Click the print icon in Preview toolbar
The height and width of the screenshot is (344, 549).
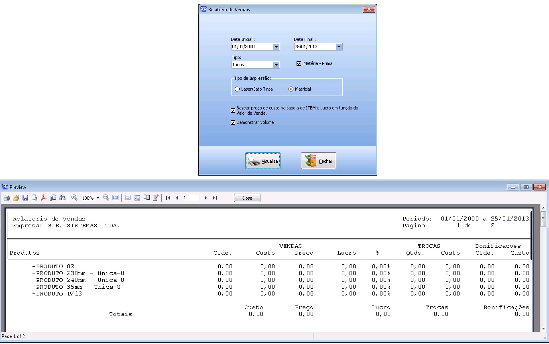coord(6,198)
